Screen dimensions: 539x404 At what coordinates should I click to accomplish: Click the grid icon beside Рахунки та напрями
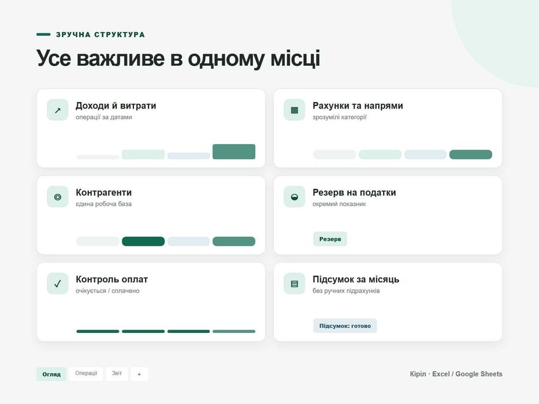(x=294, y=110)
